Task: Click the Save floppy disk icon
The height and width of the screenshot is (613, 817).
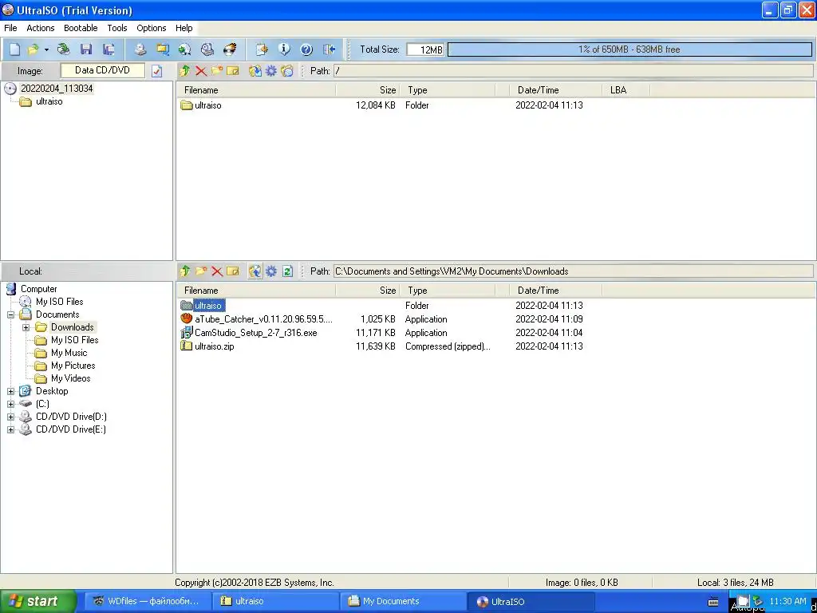Action: click(x=86, y=49)
